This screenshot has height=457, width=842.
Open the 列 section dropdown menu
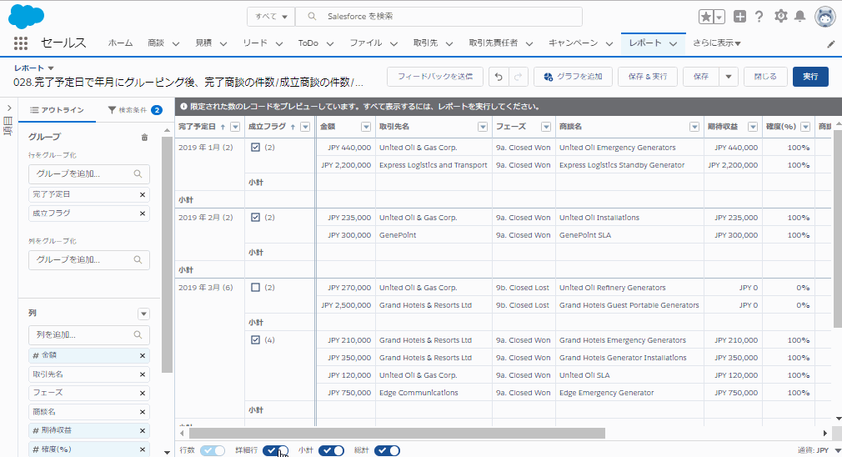point(143,314)
